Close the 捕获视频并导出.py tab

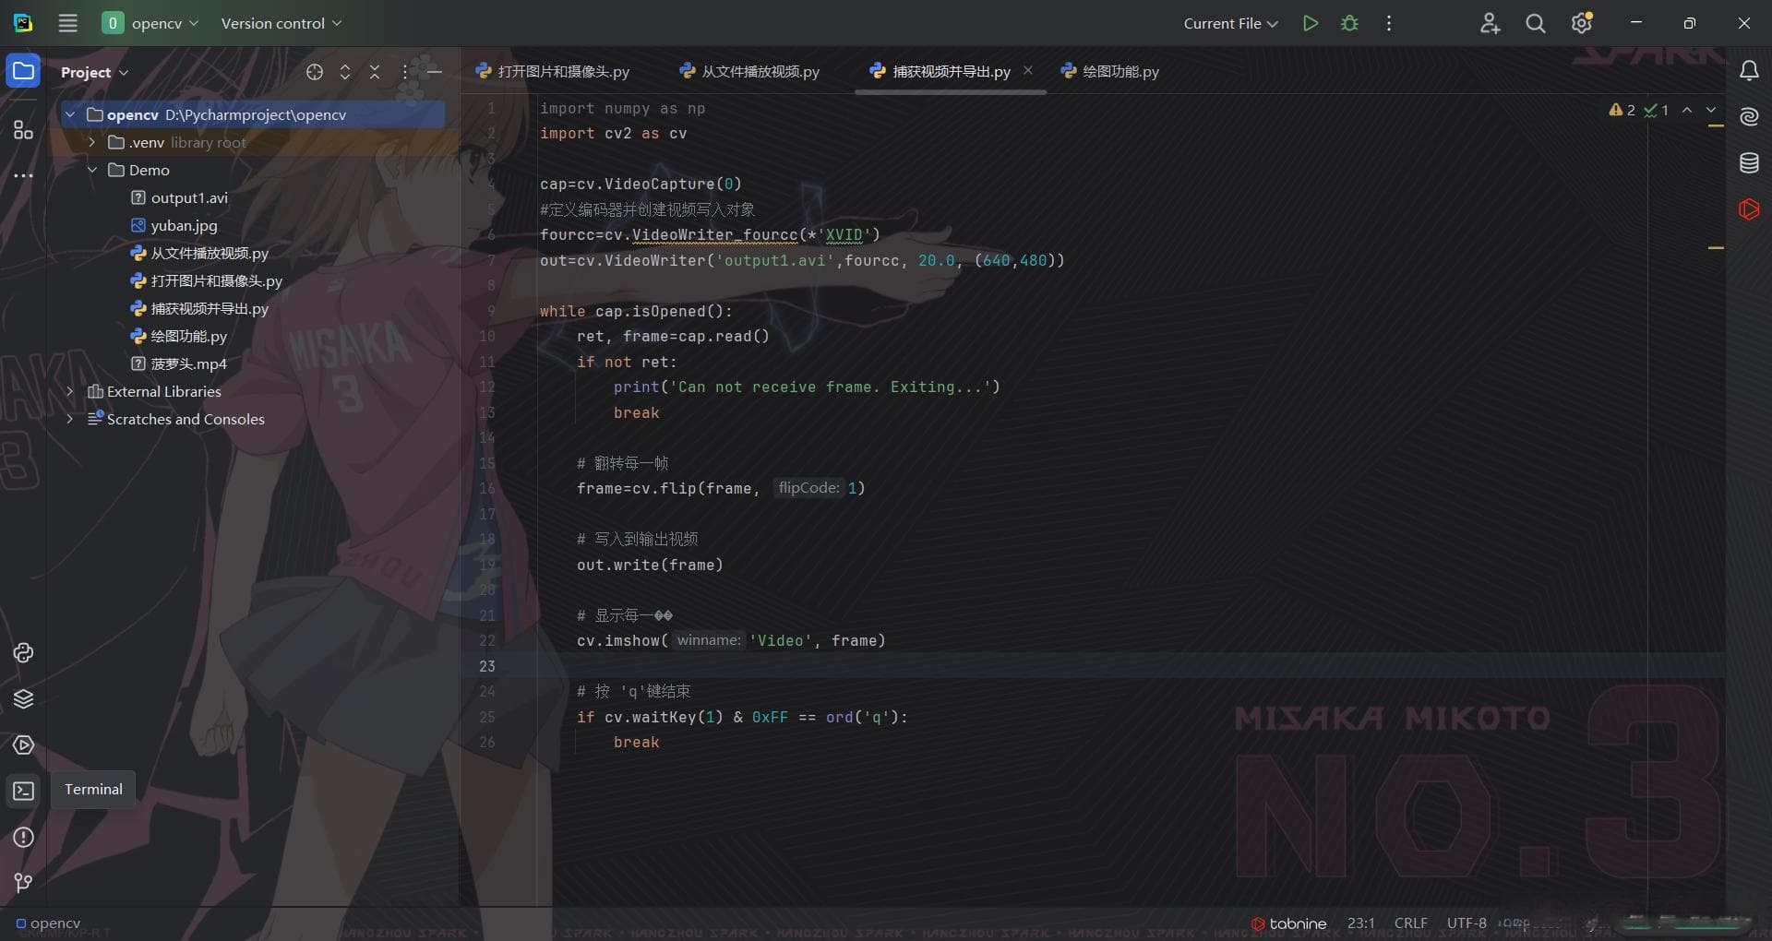(1028, 70)
